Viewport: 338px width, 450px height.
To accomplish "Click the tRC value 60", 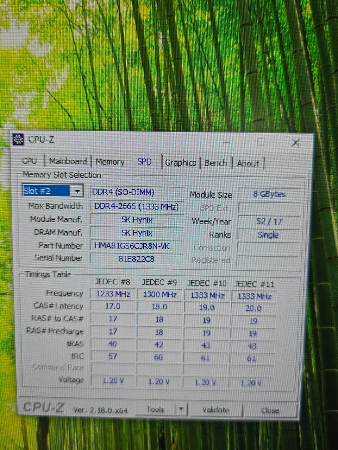I will [158, 357].
